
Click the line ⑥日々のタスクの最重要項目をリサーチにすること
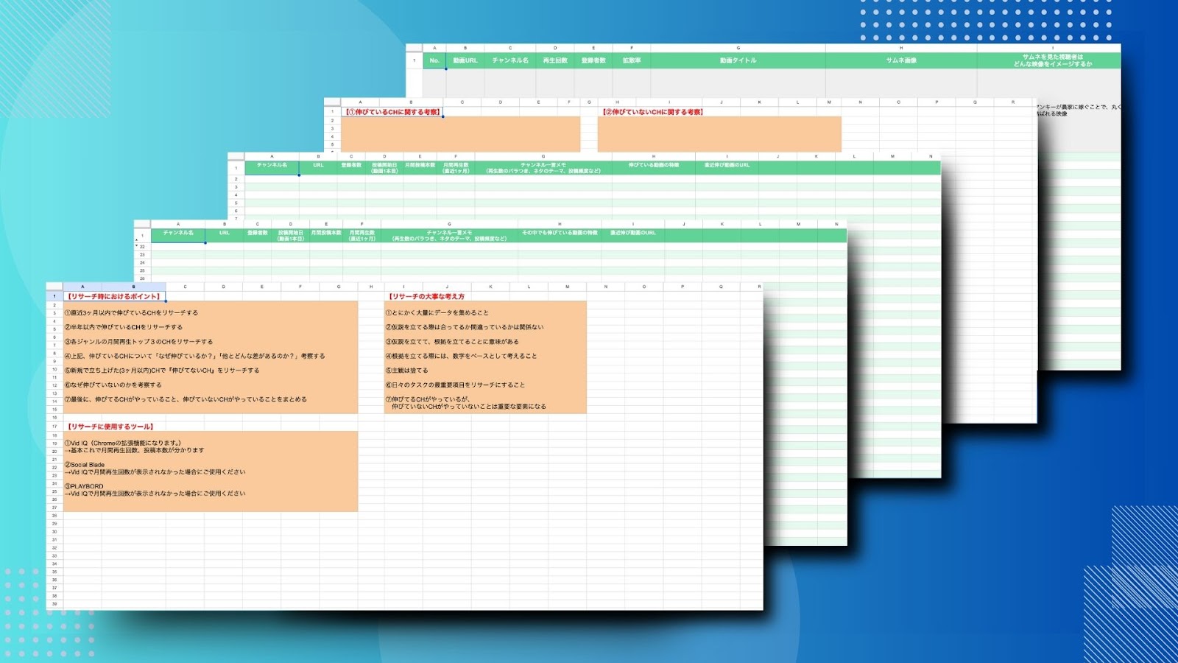455,385
